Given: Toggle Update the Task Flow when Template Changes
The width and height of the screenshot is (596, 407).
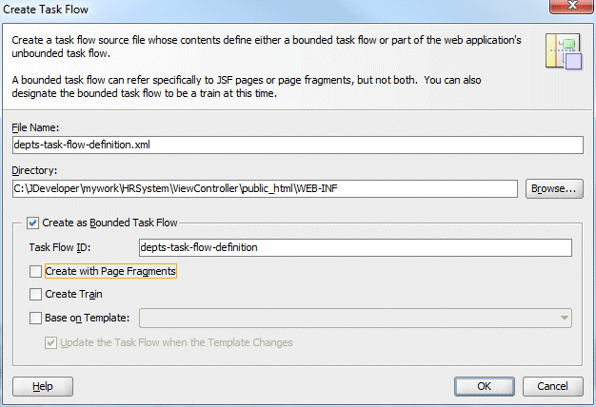Looking at the screenshot, I should point(50,343).
